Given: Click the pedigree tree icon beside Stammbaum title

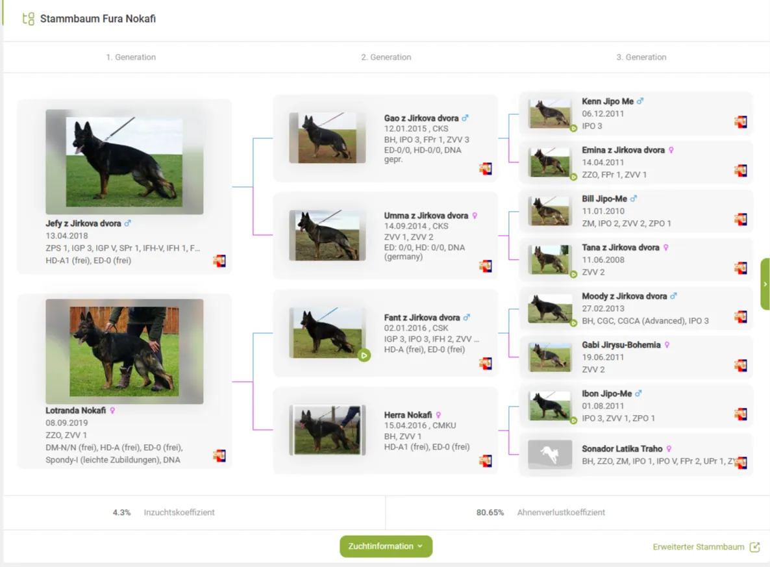Looking at the screenshot, I should coord(28,19).
